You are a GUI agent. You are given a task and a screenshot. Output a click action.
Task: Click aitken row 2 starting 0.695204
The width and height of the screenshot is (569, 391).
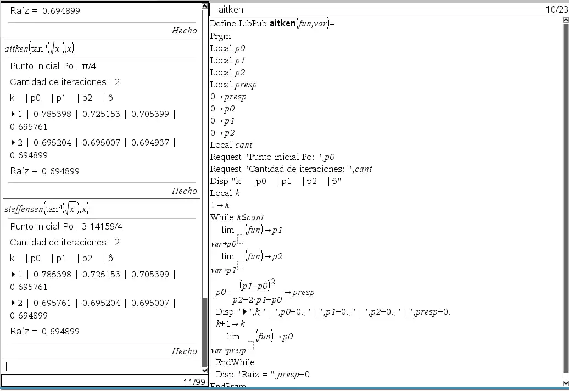click(93, 149)
